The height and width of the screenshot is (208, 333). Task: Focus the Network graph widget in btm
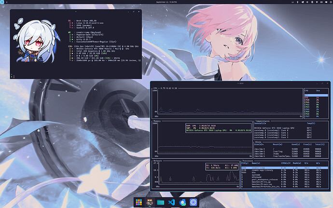click(195, 174)
